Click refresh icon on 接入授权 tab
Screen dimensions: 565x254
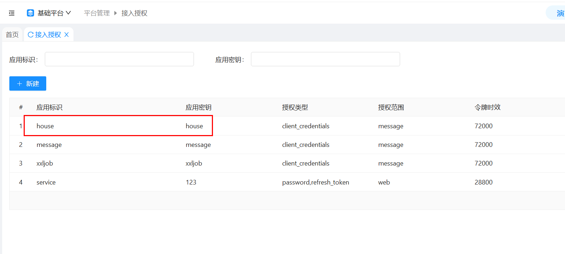click(x=30, y=35)
